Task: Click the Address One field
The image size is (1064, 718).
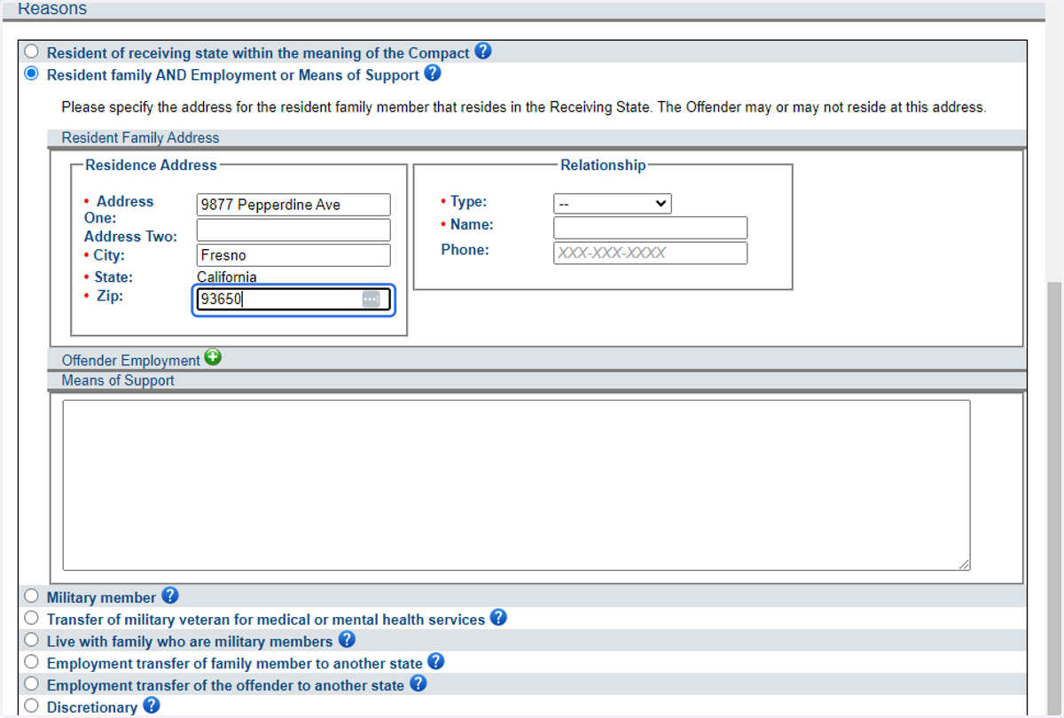Action: [293, 205]
